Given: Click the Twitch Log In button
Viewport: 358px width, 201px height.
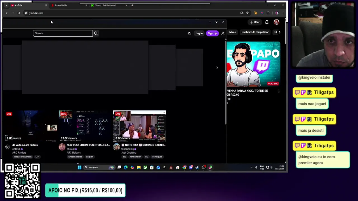Looking at the screenshot, I should tap(199, 33).
